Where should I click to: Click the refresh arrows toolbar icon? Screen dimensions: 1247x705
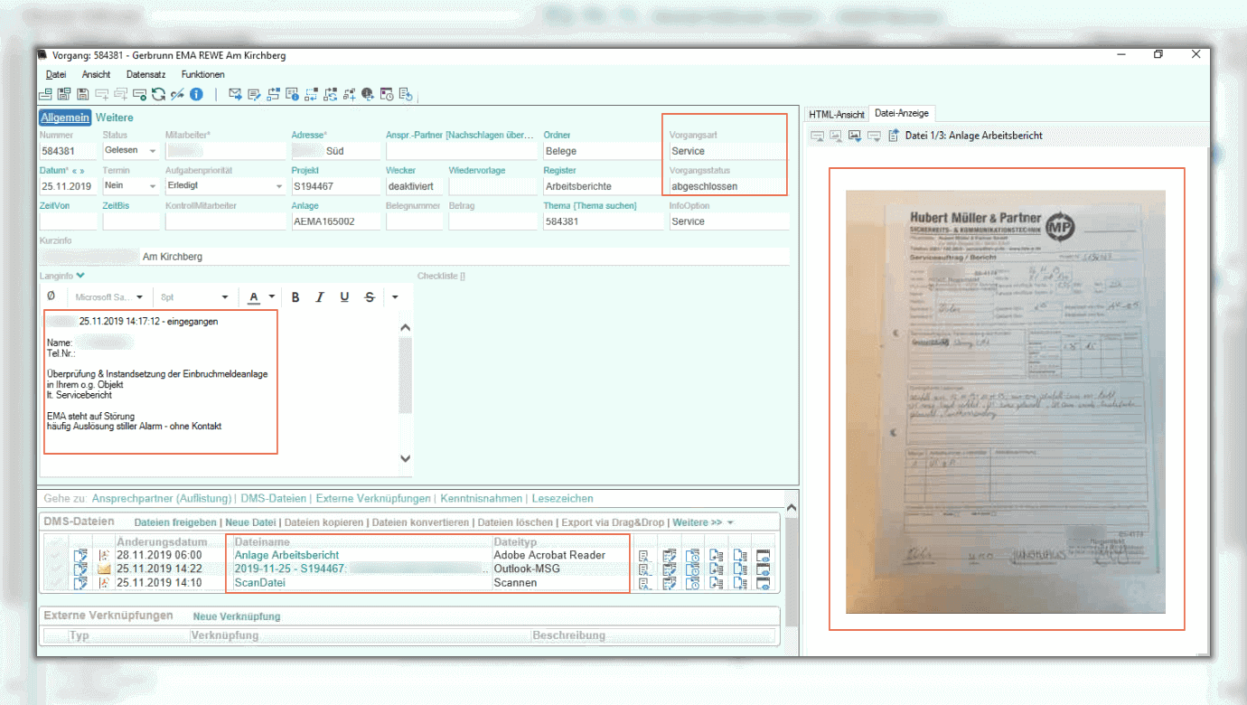click(158, 94)
